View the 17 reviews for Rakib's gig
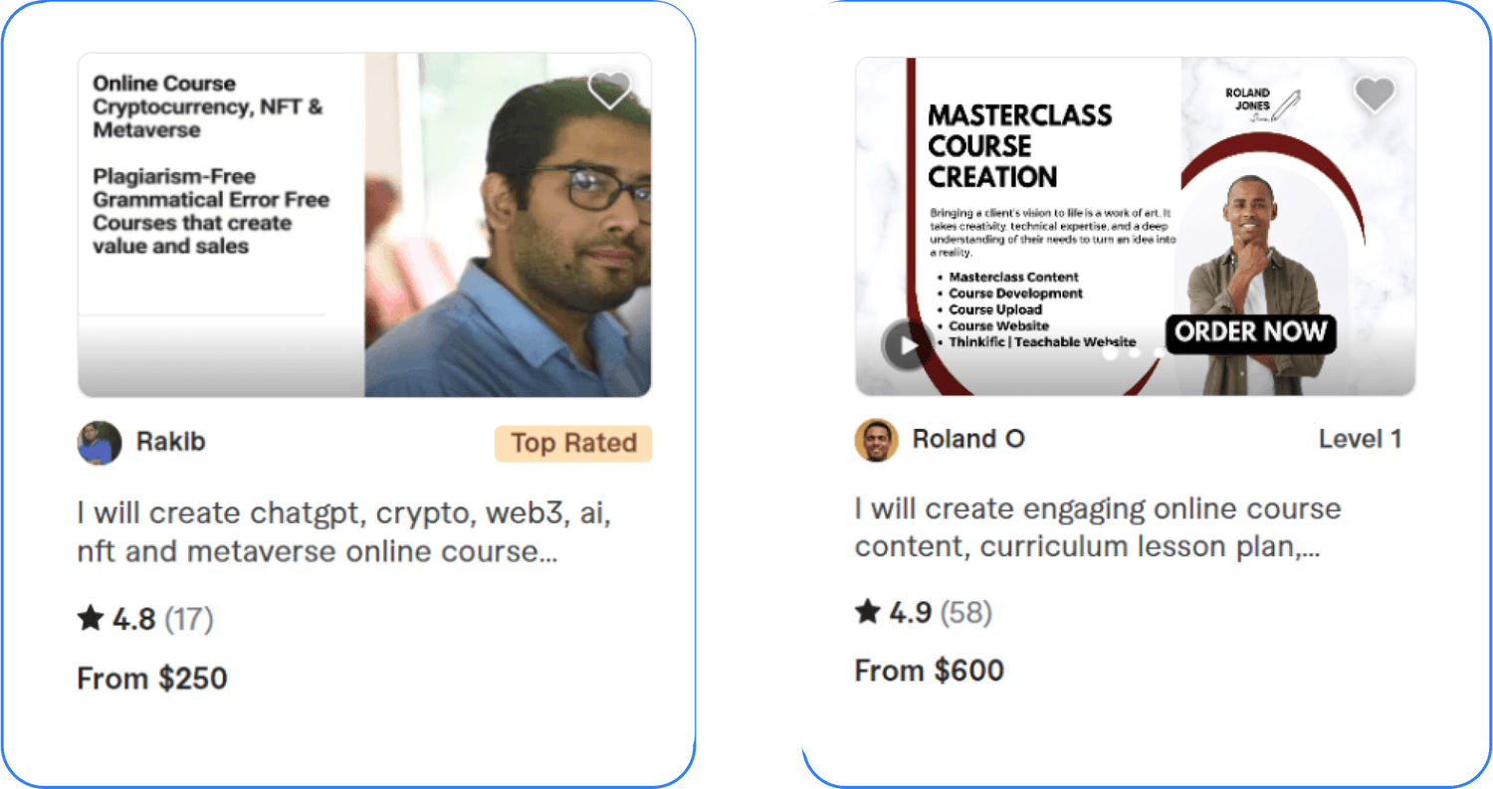 [x=188, y=620]
